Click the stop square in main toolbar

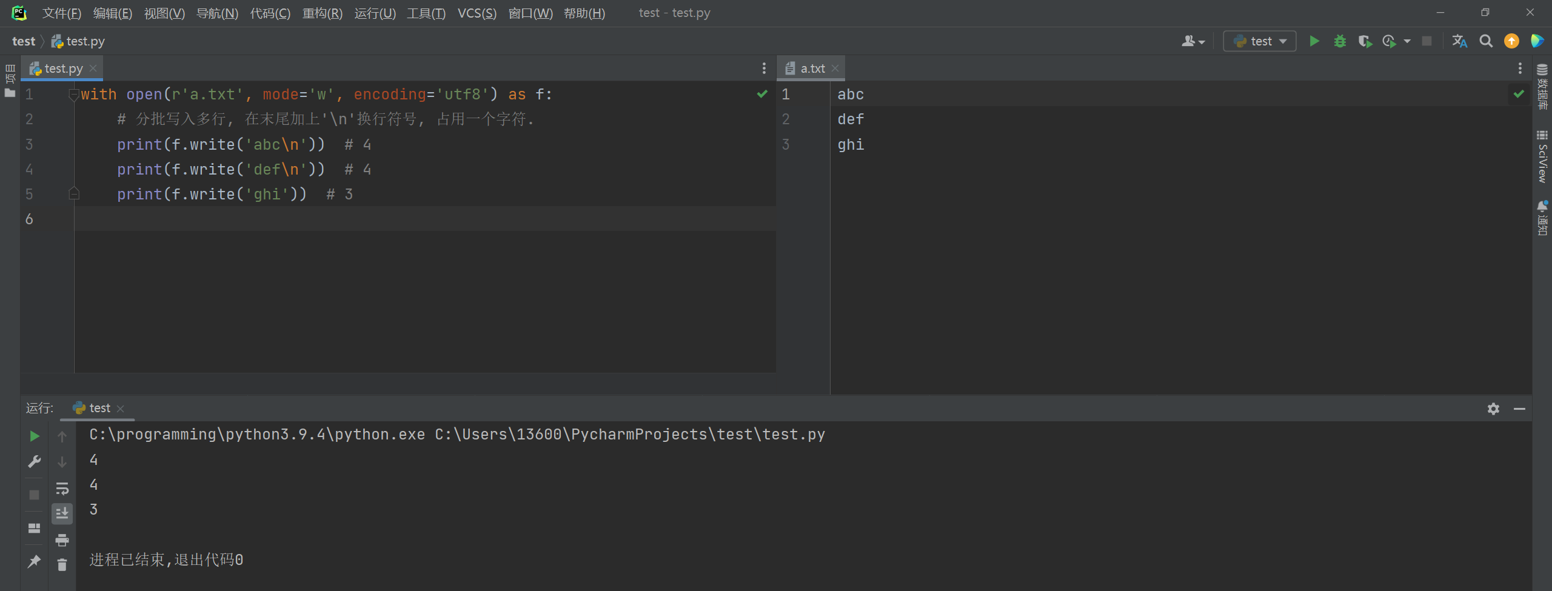(1427, 41)
